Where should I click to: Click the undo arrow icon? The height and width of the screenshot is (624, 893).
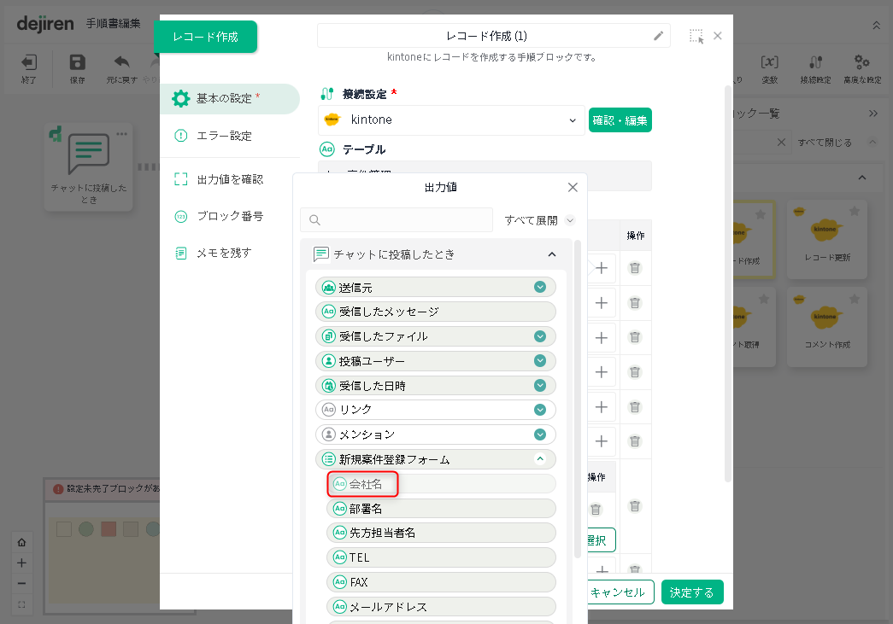coord(121,62)
